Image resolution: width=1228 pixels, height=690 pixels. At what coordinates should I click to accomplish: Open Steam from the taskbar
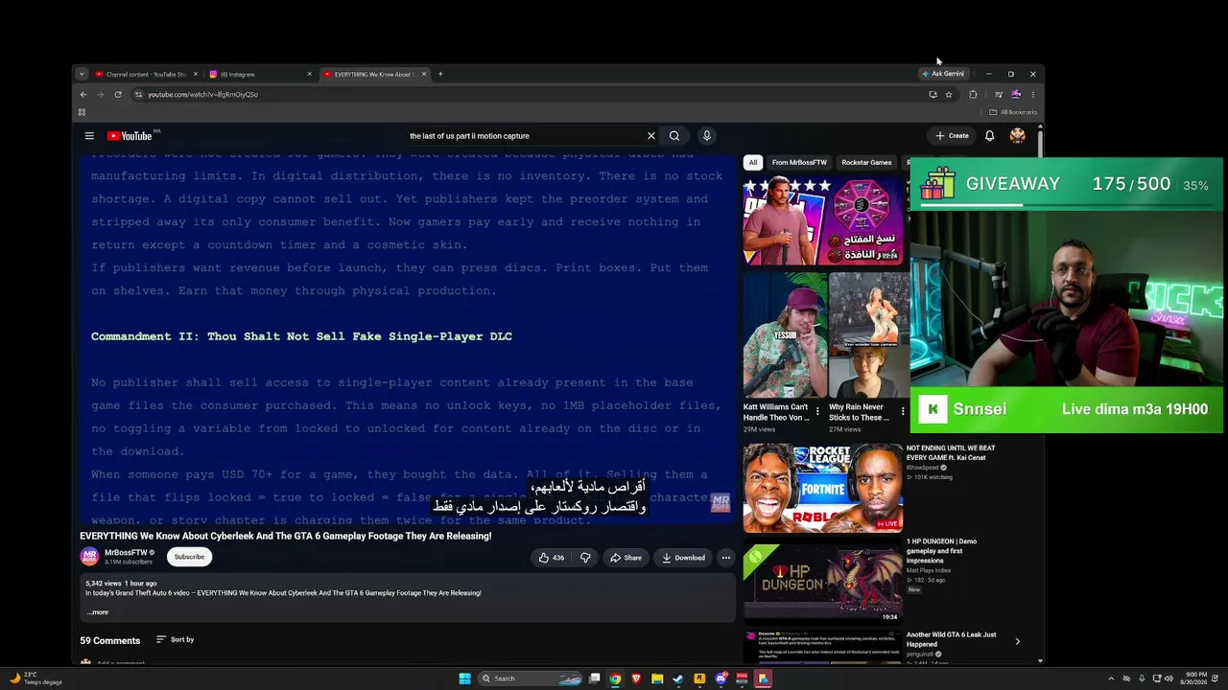pyautogui.click(x=678, y=678)
